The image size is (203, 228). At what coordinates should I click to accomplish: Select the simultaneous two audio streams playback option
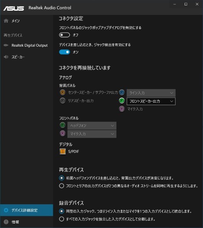point(61,186)
